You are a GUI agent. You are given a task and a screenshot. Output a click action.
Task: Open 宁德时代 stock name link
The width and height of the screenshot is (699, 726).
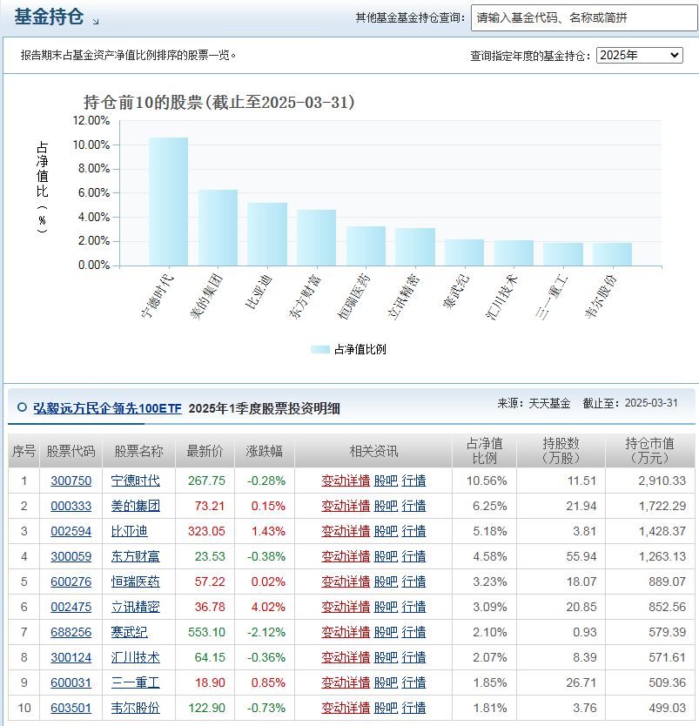pyautogui.click(x=135, y=481)
